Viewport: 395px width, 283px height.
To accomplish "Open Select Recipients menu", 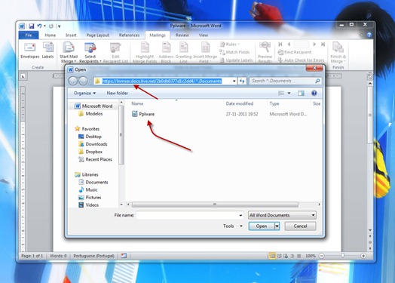I will click(90, 53).
